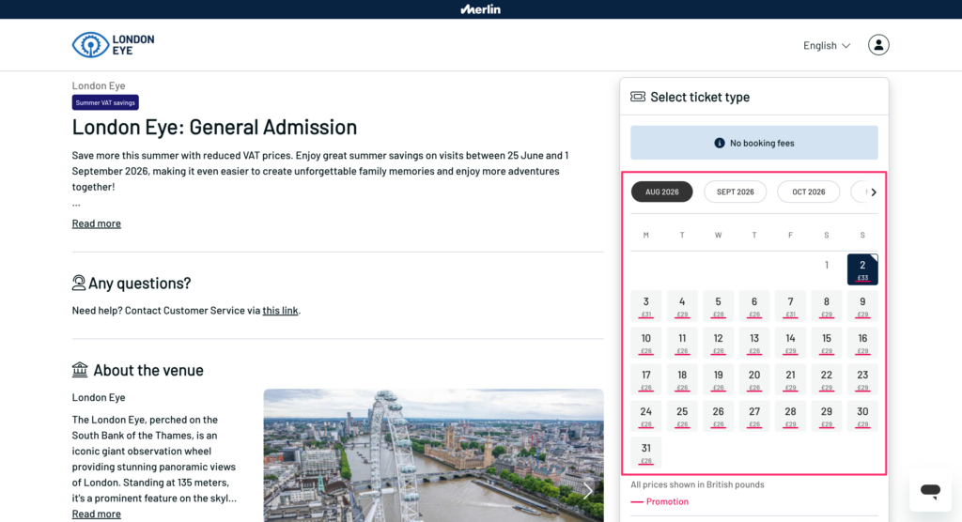Select August 26 date
This screenshot has width=962, height=522.
pyautogui.click(x=718, y=417)
